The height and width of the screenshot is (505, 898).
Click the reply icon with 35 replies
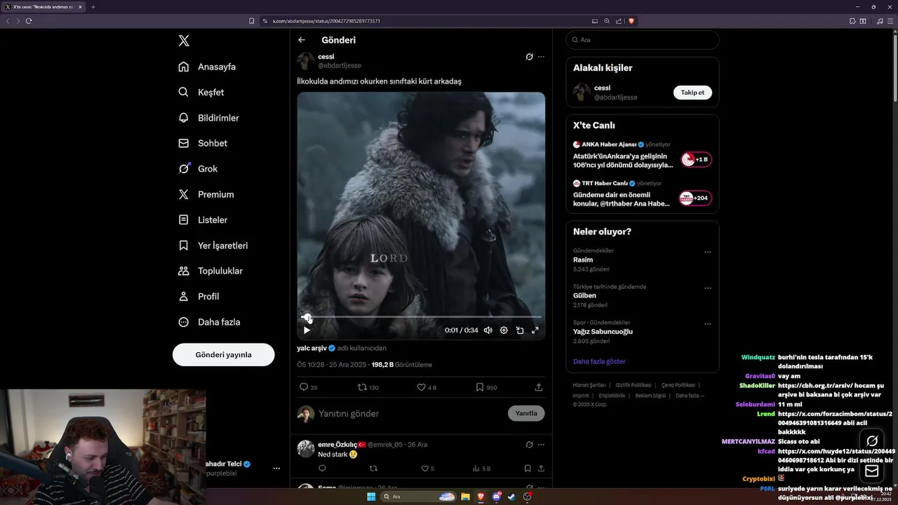click(x=308, y=387)
